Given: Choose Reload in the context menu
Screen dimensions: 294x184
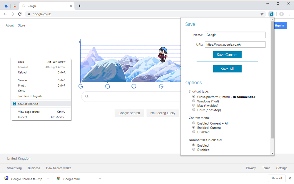Looking at the screenshot, I should tap(41, 72).
